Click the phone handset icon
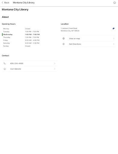Image resolution: width=118 pixels, height=154 pixels. (x=5, y=63)
